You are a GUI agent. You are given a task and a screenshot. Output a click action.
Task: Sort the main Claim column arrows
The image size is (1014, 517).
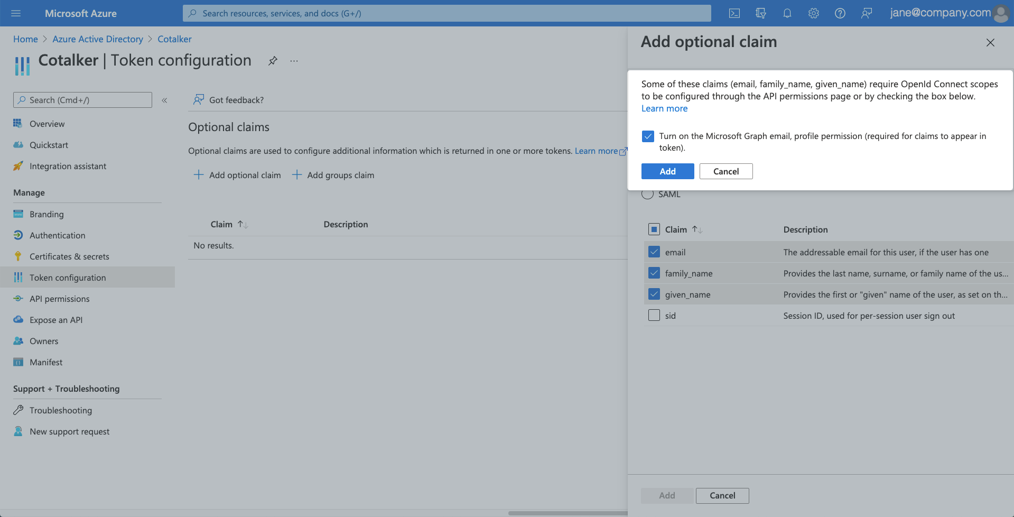point(243,224)
